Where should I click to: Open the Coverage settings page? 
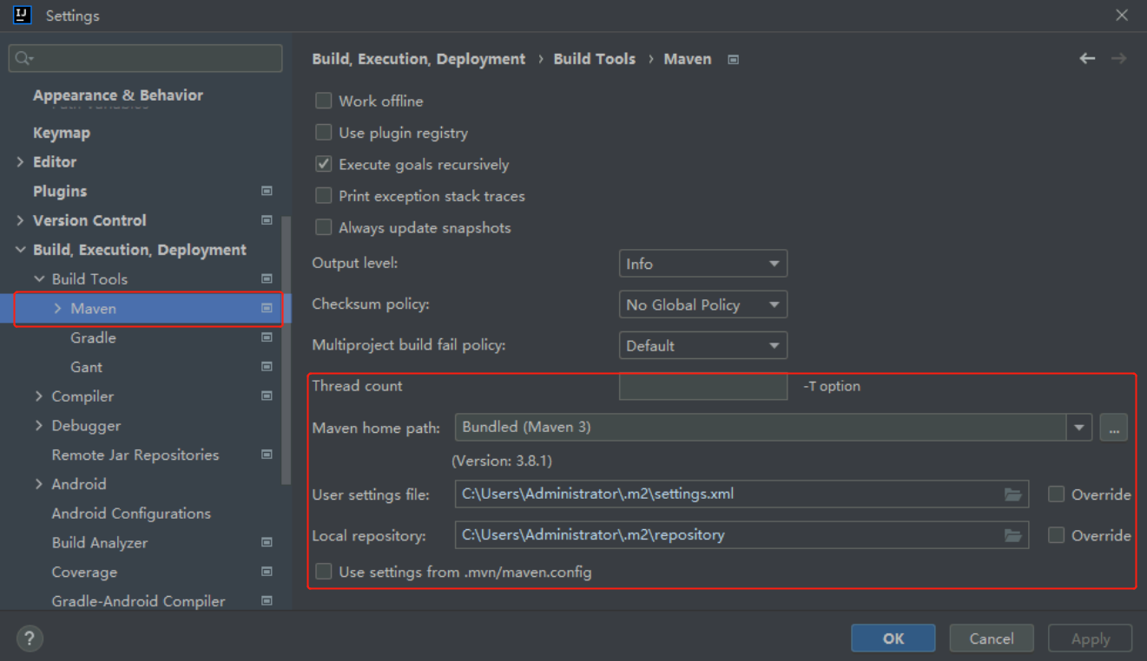click(x=84, y=572)
